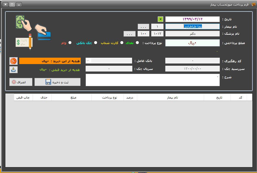Viewport: 257px width, 173px height.
Task: Click the orange percent discount icon
Action: click(x=13, y=61)
